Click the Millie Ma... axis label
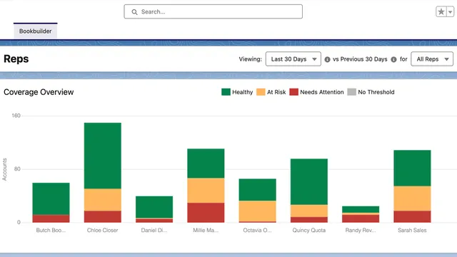Viewport: 457px width, 257px height. [206, 230]
